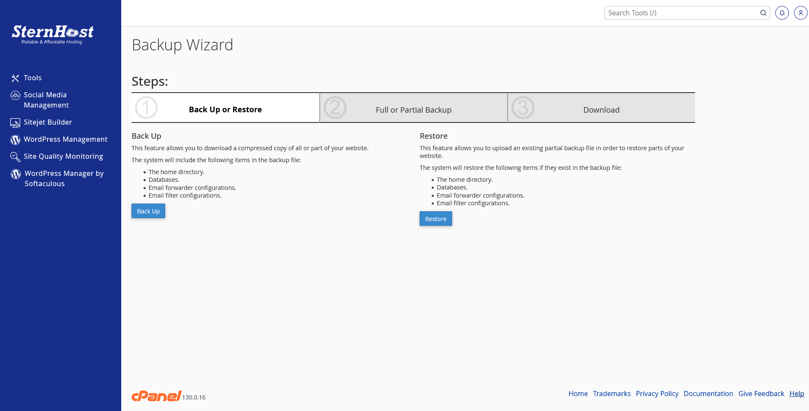Screen dimensions: 809x411
Task: Click the WordPress Manager by Softaculous icon
Action: tap(16, 174)
